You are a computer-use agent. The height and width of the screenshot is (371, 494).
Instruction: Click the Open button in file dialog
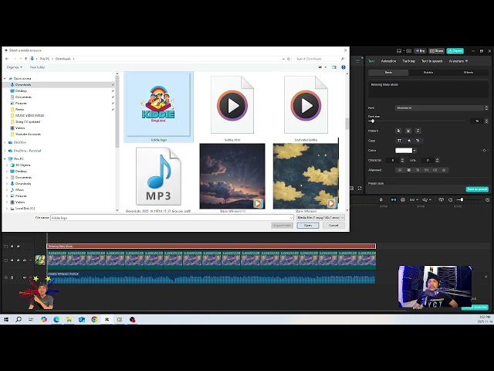click(308, 225)
